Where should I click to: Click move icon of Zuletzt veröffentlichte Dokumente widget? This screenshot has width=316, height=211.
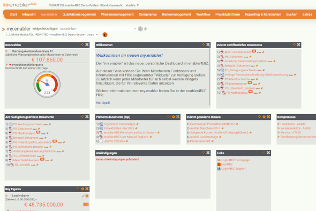[294, 45]
